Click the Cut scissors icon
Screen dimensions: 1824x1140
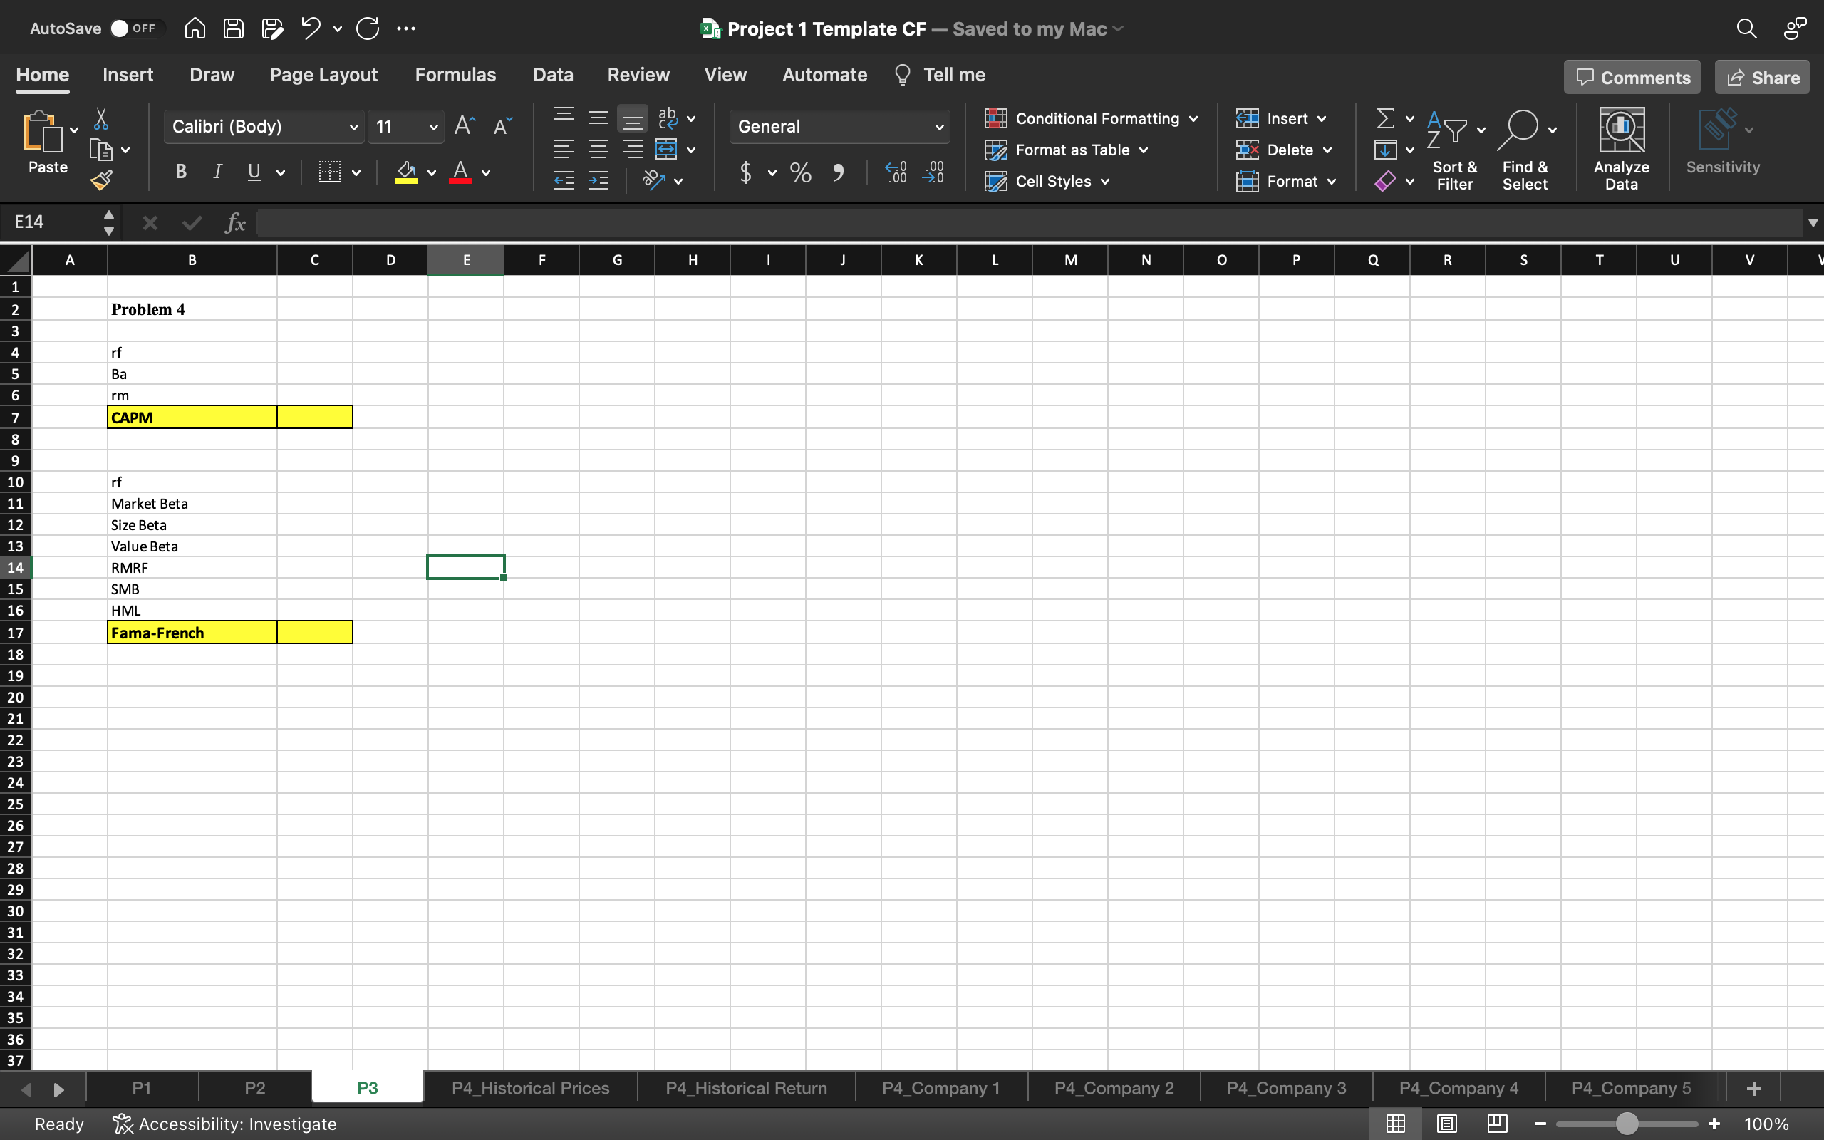101,119
